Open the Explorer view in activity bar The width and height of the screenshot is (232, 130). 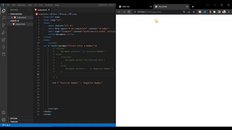[4, 11]
